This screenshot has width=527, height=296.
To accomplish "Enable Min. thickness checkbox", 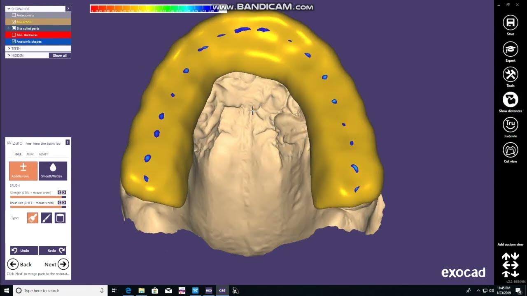I will click(x=14, y=35).
